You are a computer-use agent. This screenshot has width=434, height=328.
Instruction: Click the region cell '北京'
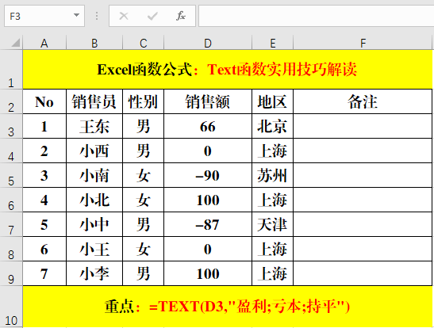click(273, 126)
